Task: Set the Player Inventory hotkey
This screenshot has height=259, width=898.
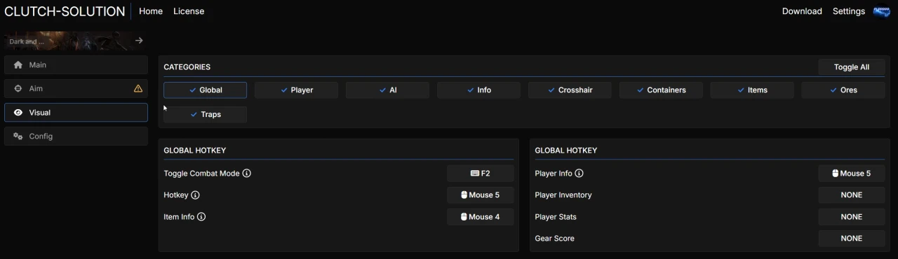Action: [852, 195]
